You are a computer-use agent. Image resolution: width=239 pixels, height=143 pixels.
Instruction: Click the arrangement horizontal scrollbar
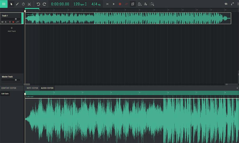27,84
